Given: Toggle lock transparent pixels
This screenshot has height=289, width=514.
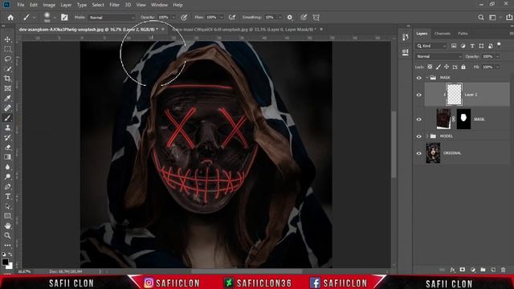Looking at the screenshot, I should click(430, 67).
